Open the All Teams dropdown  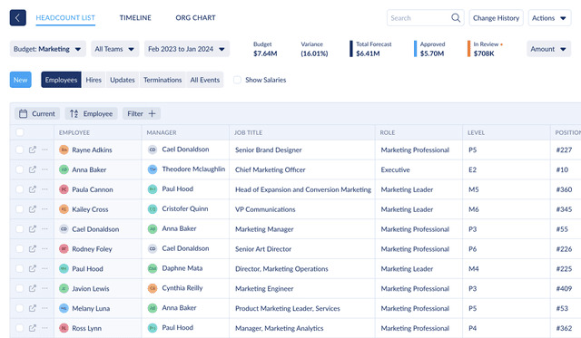coord(115,49)
